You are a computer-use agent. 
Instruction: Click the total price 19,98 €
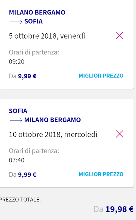pos(120,209)
